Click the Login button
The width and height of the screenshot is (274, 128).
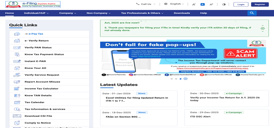241,4
